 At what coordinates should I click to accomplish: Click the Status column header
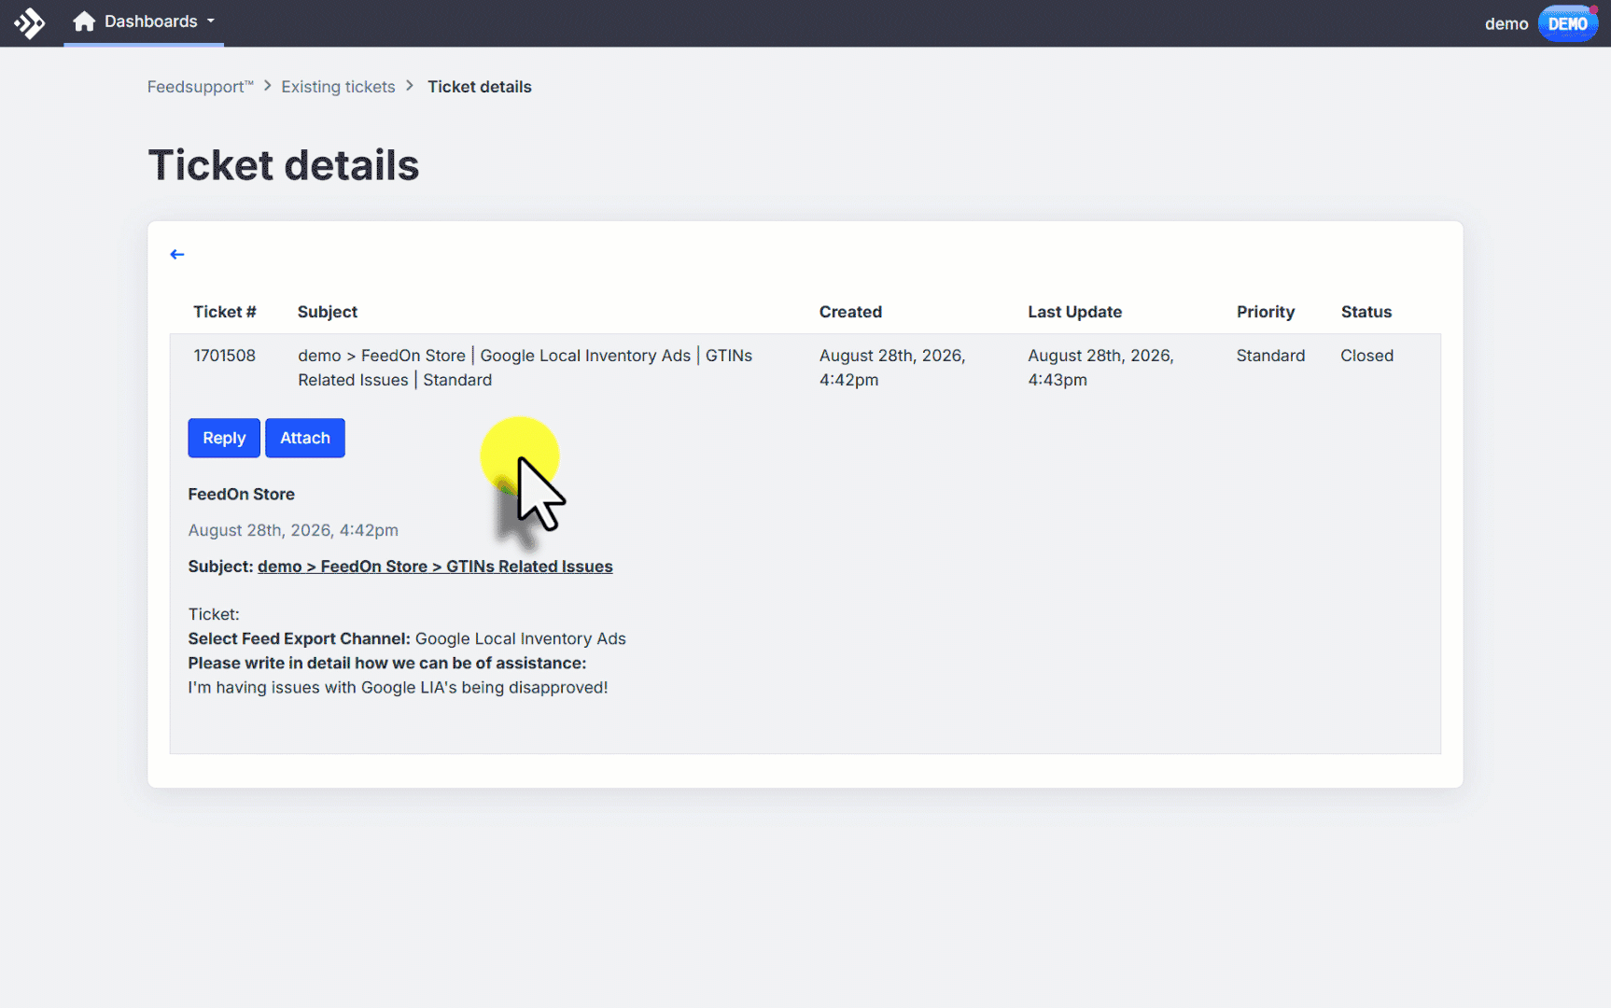click(1366, 312)
